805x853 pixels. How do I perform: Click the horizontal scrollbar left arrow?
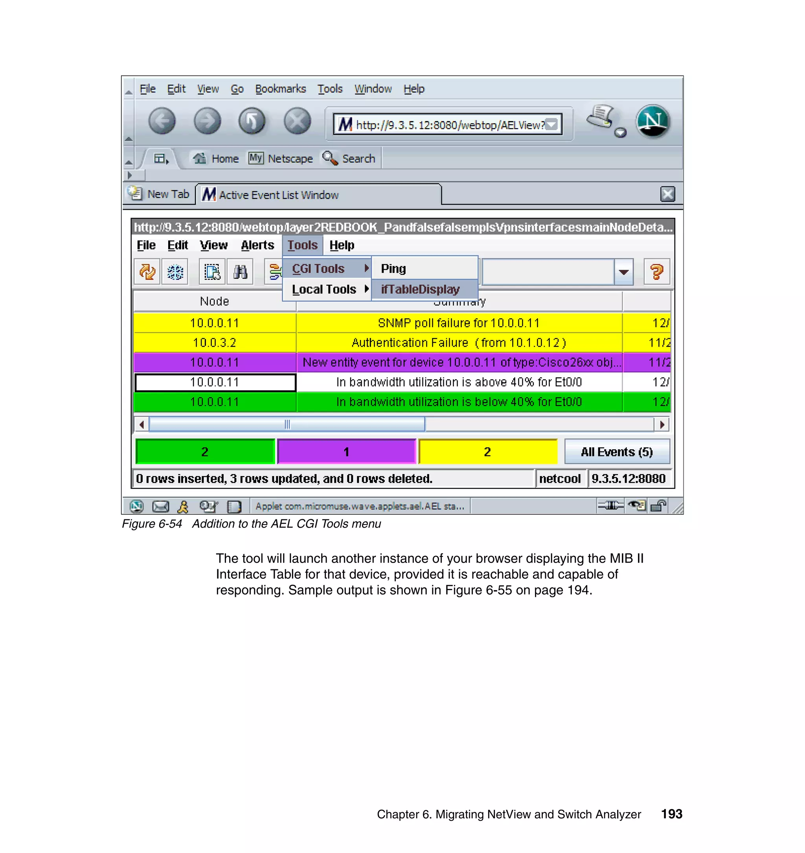click(141, 425)
